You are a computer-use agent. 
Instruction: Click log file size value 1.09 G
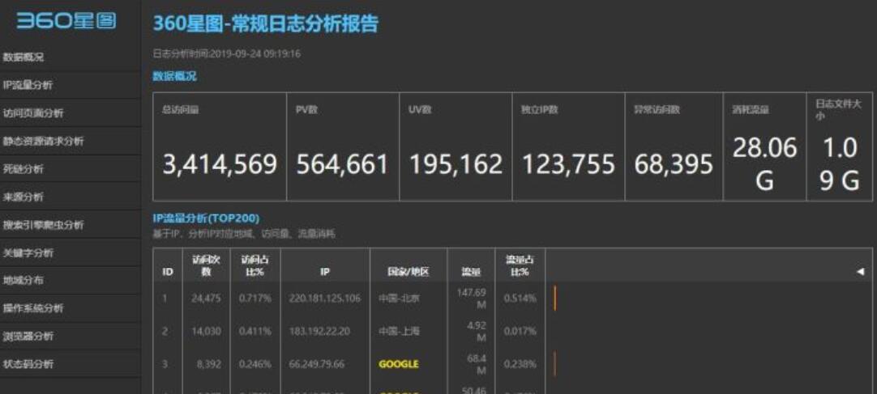tap(840, 164)
